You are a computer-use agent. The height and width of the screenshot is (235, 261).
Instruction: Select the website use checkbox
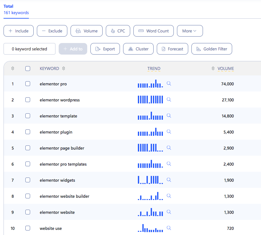click(x=28, y=228)
